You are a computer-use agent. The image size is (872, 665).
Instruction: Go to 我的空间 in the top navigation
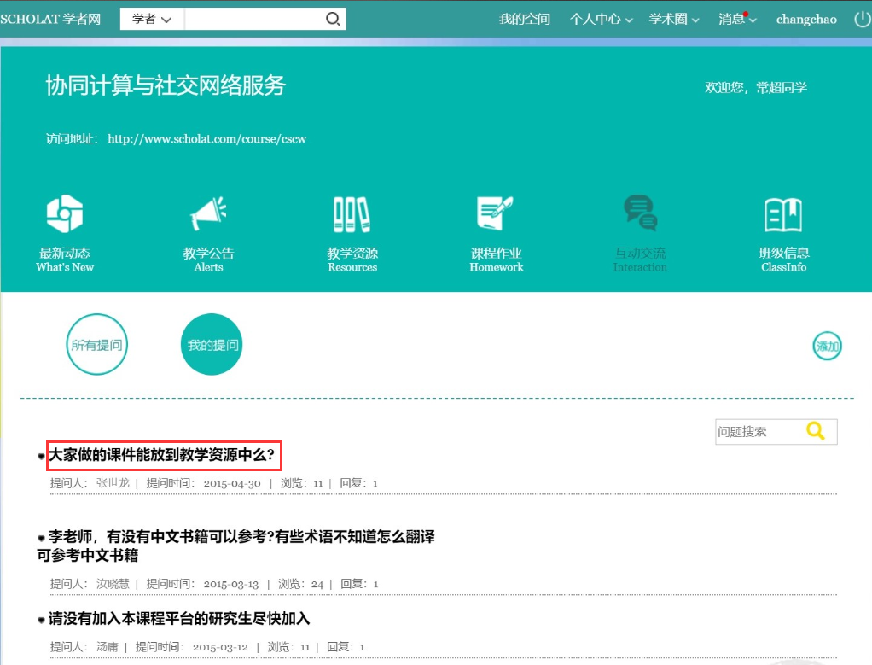pyautogui.click(x=525, y=19)
